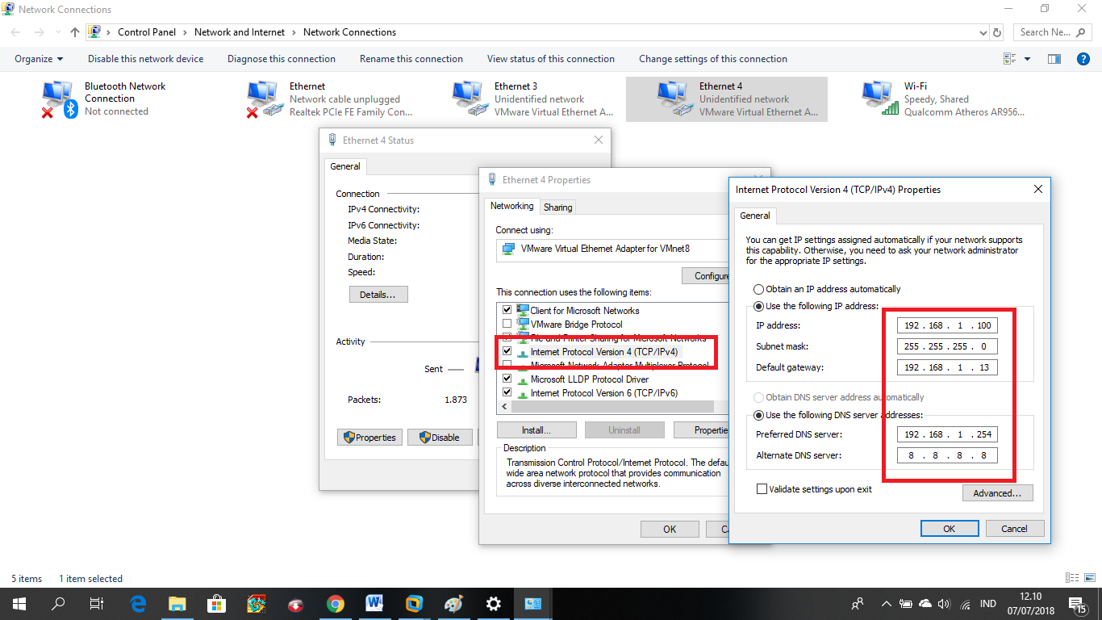The image size is (1102, 620).
Task: Select the Wi-Fi adapter icon
Action: (x=879, y=98)
